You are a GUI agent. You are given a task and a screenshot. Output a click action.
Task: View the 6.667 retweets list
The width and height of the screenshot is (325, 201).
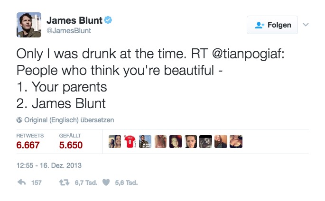pyautogui.click(x=28, y=145)
